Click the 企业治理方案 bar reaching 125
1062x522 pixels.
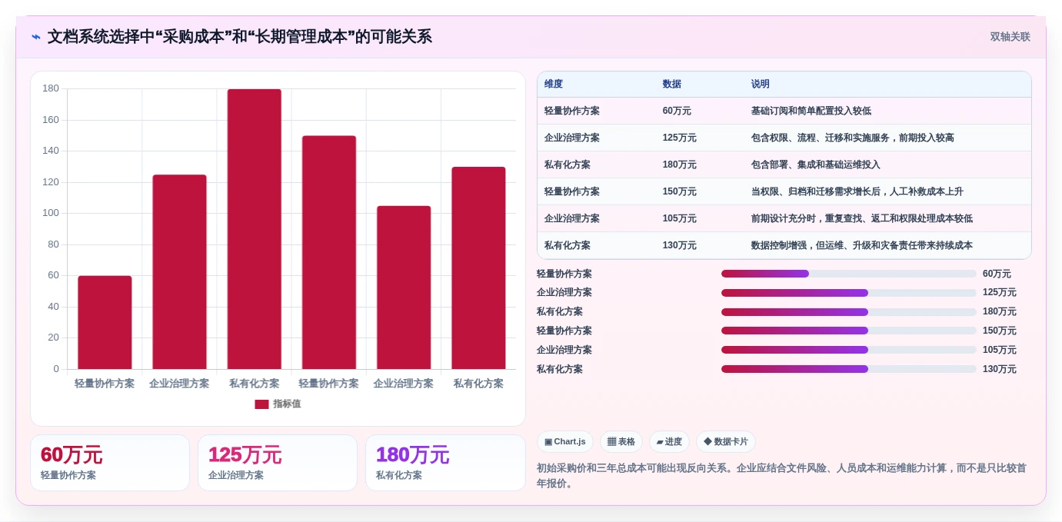(x=179, y=272)
